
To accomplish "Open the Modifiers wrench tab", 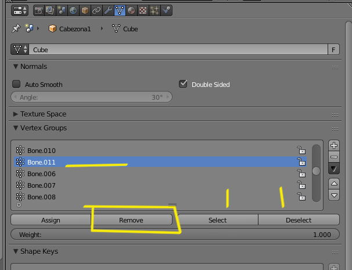I will click(x=108, y=10).
